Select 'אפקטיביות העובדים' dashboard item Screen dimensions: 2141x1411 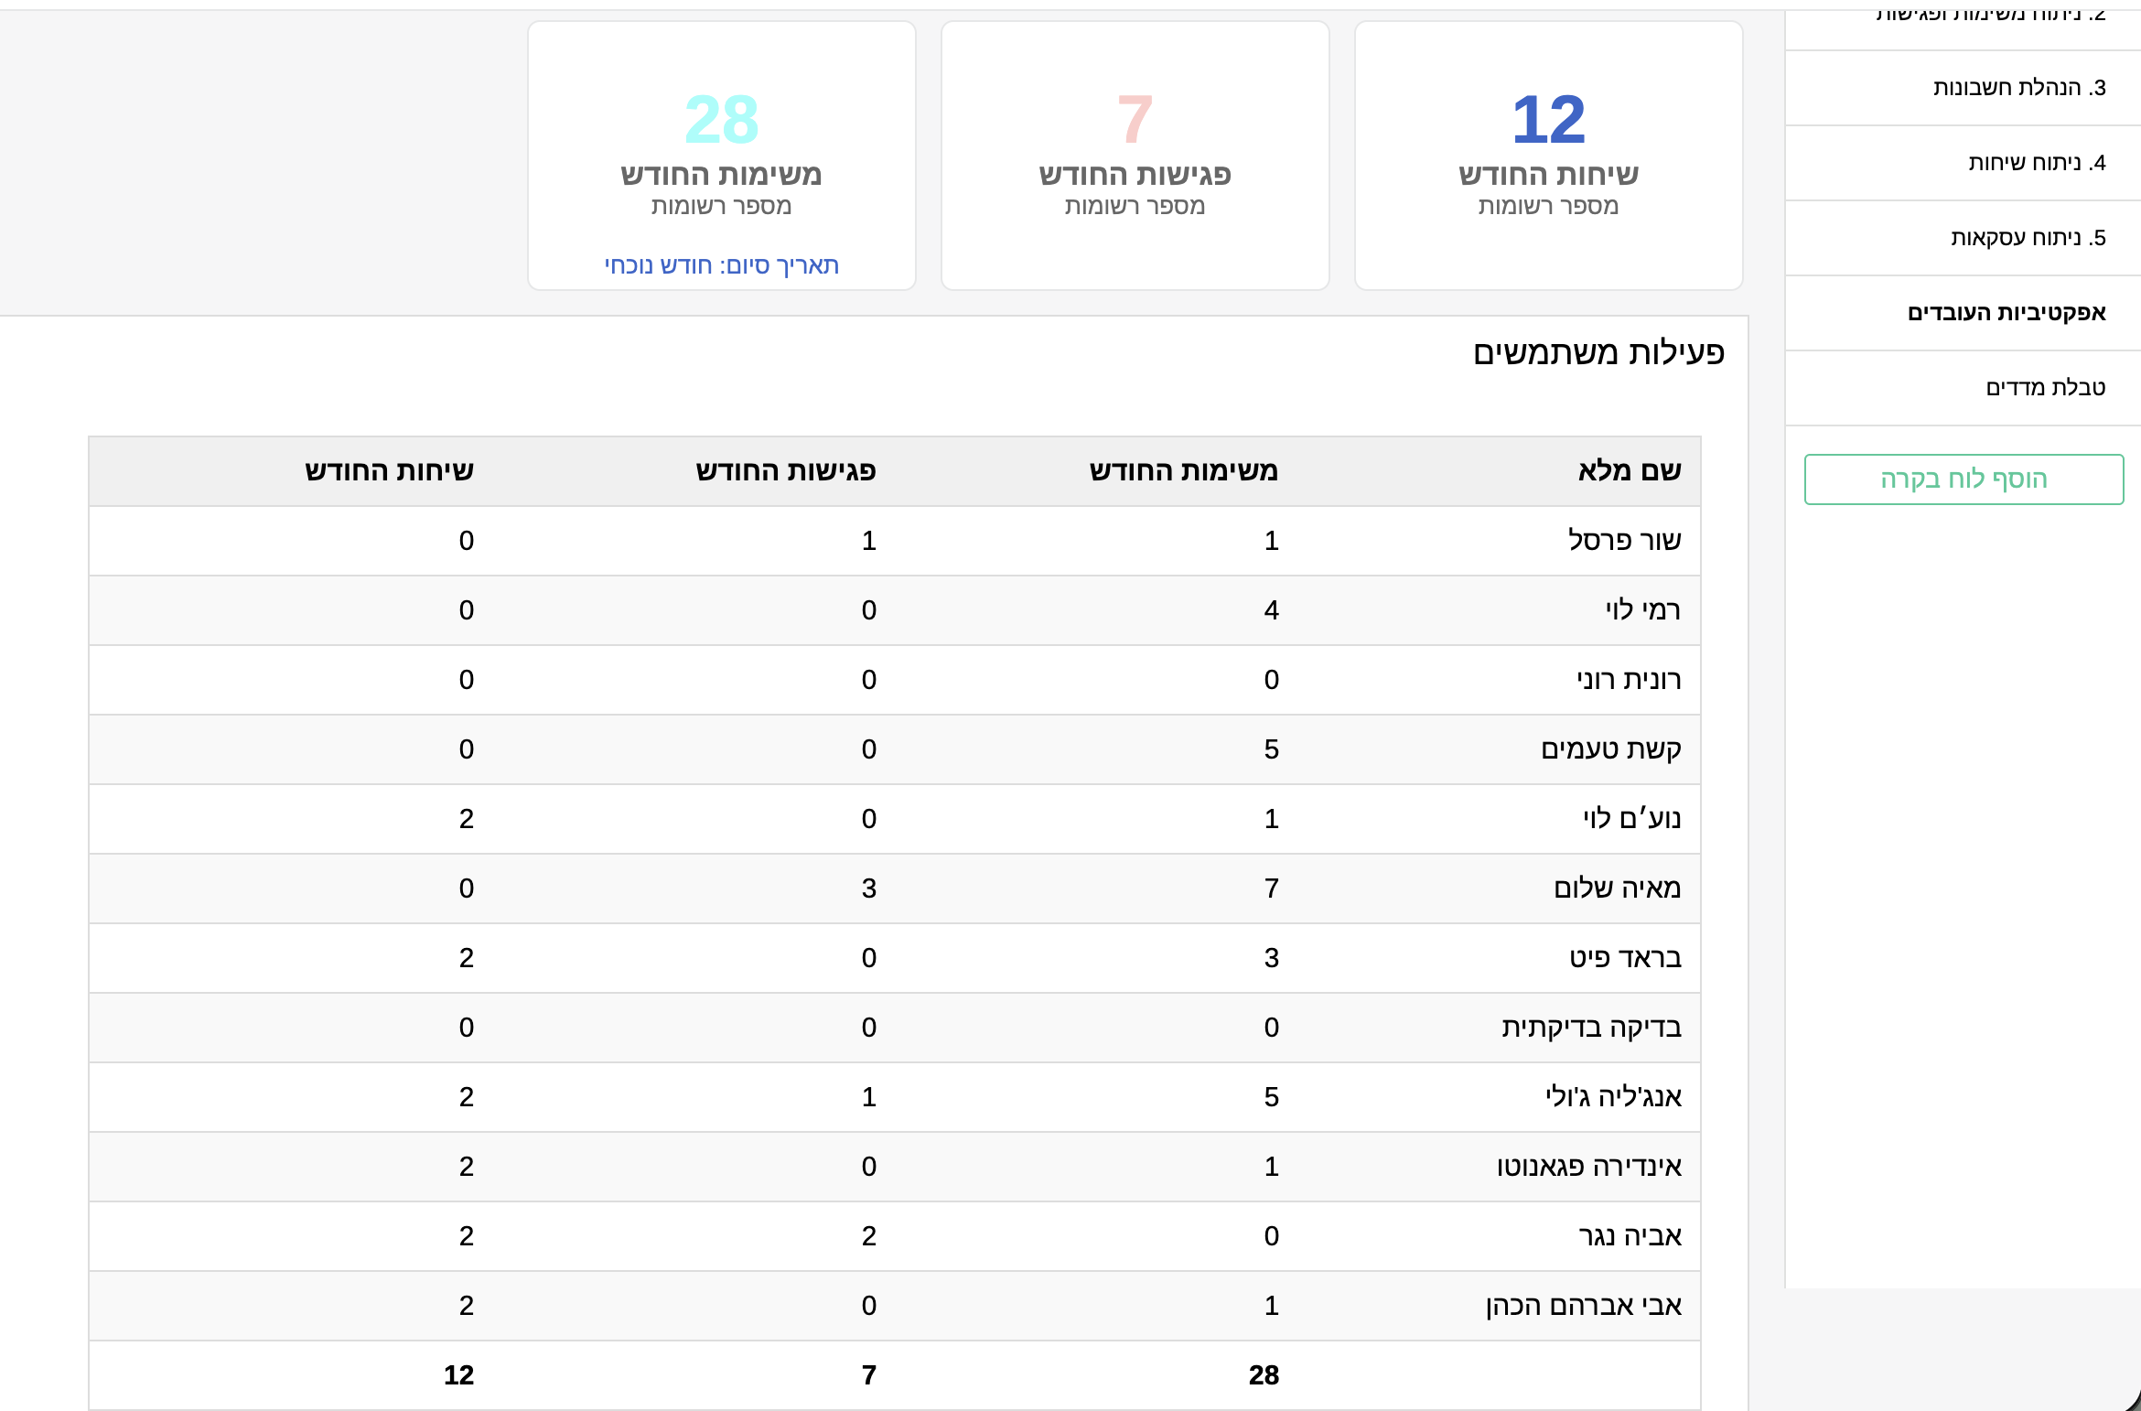pos(2006,313)
